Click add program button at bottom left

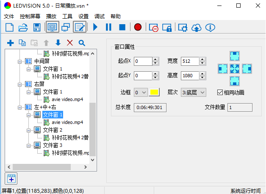tap(11, 178)
